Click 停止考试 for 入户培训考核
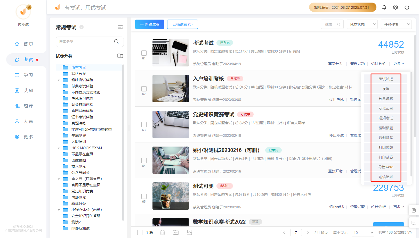This screenshot has width=419, height=238. [336, 99]
